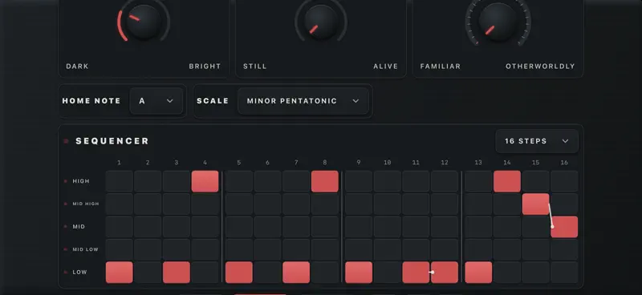The width and height of the screenshot is (642, 295).
Task: Adjust the Dark to Bright knob
Action: point(143,22)
